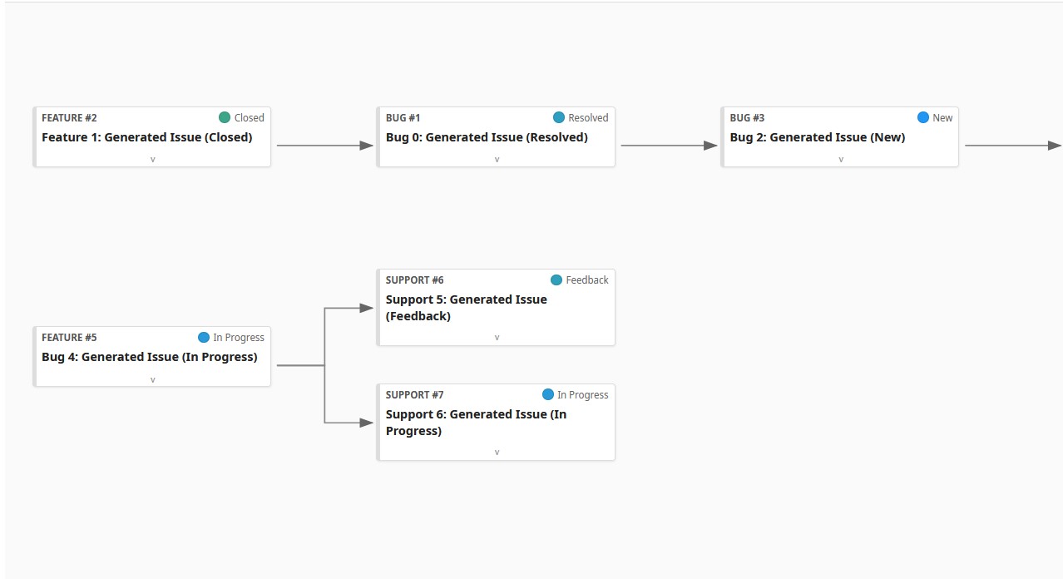Click the Closed status dot on Feature #2
Image resolution: width=1063 pixels, height=579 pixels.
pyautogui.click(x=223, y=117)
